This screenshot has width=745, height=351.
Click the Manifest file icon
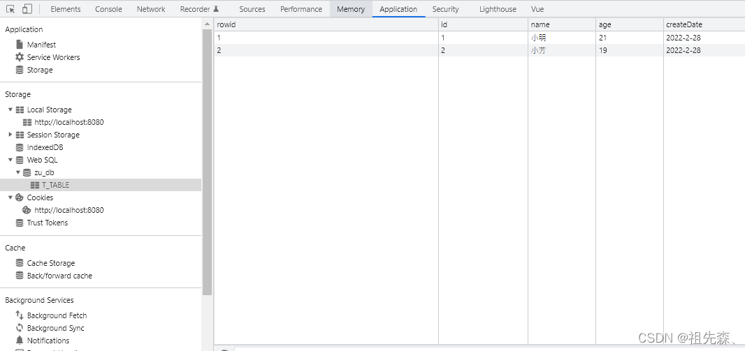pos(20,45)
